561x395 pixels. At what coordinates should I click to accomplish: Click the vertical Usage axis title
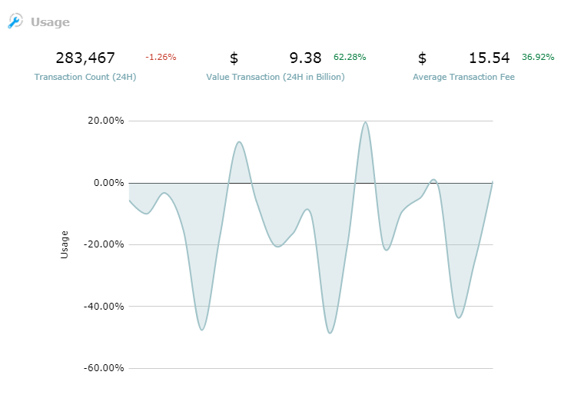[x=64, y=244]
